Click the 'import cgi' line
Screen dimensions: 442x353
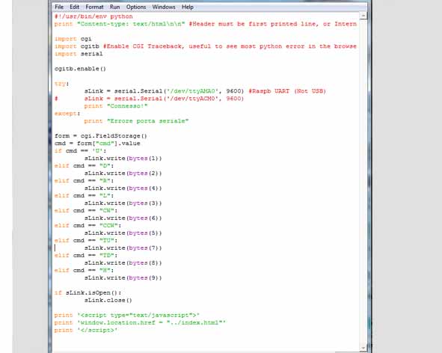point(73,39)
